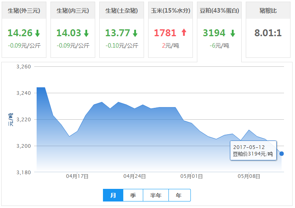Viewport: 295px width, 208px height.
Task: Click the 13.77 price value
Action: pos(118,33)
